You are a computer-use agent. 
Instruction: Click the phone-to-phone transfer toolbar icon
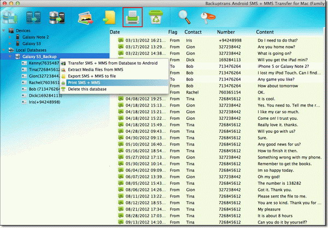click(x=33, y=17)
